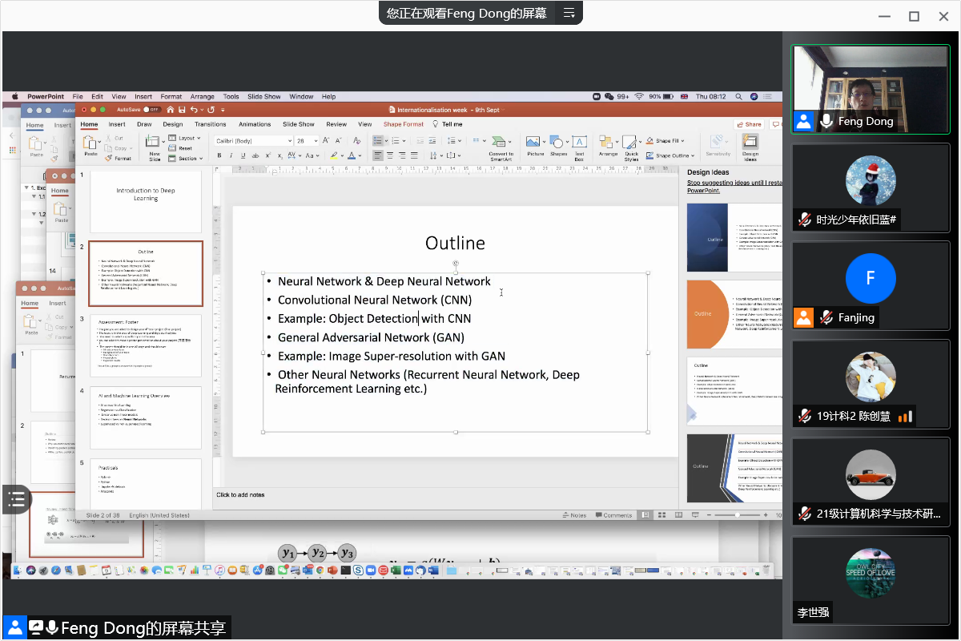Toggle Comments pane in status bar
Image resolution: width=961 pixels, height=641 pixels.
(613, 515)
